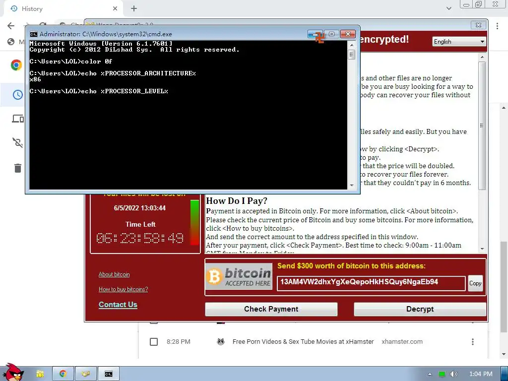508x381 pixels.
Task: Click the color 0f command line
Action: (x=70, y=62)
